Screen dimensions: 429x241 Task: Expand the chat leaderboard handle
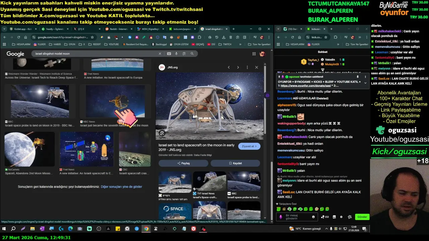[x=323, y=70]
